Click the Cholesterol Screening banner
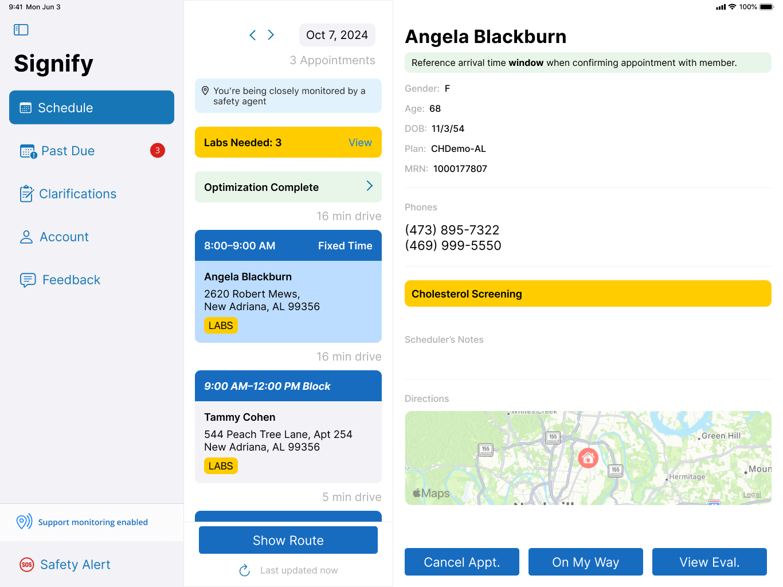Viewport: 783px width, 587px height. coord(588,293)
